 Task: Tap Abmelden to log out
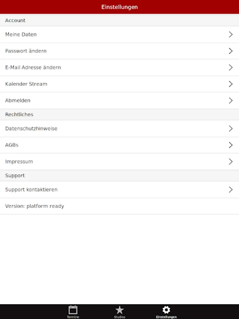[18, 101]
